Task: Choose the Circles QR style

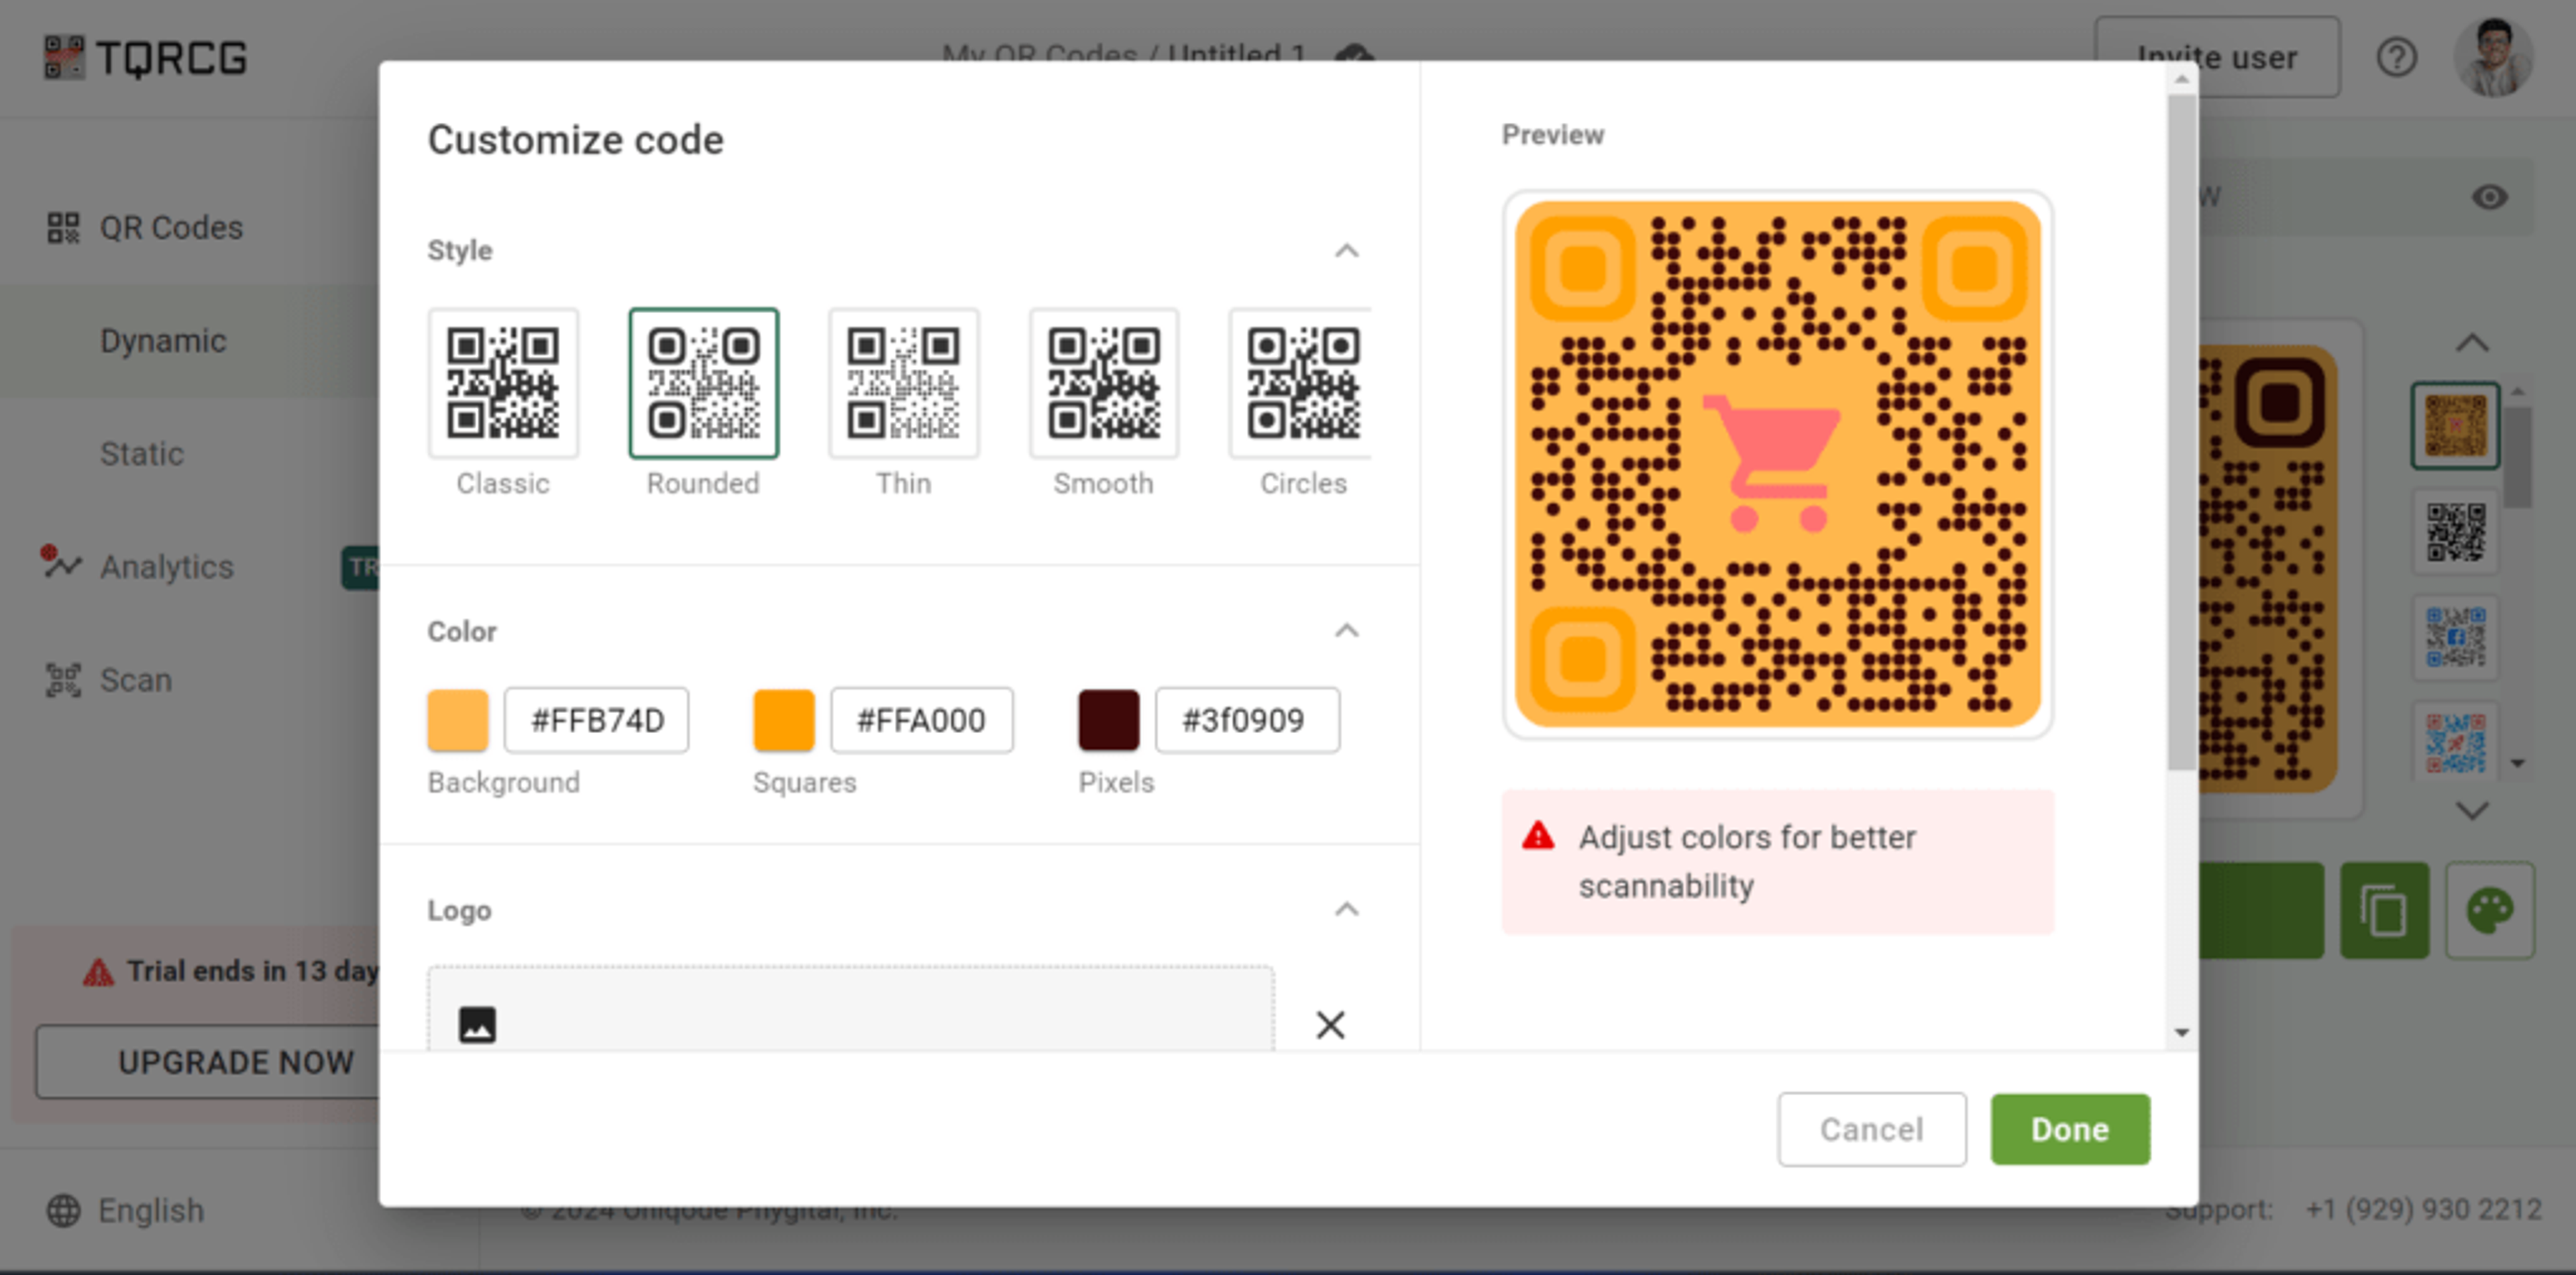Action: click(1301, 383)
